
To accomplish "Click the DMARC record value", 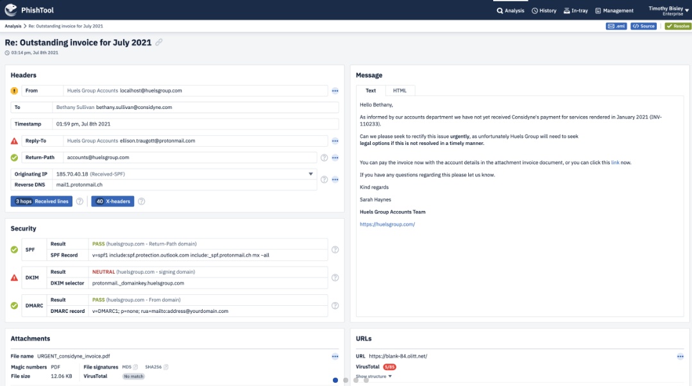I will [x=160, y=311].
